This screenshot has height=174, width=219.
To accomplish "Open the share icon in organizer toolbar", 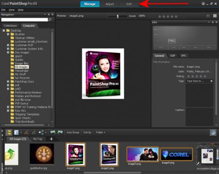I will [x=41, y=132].
